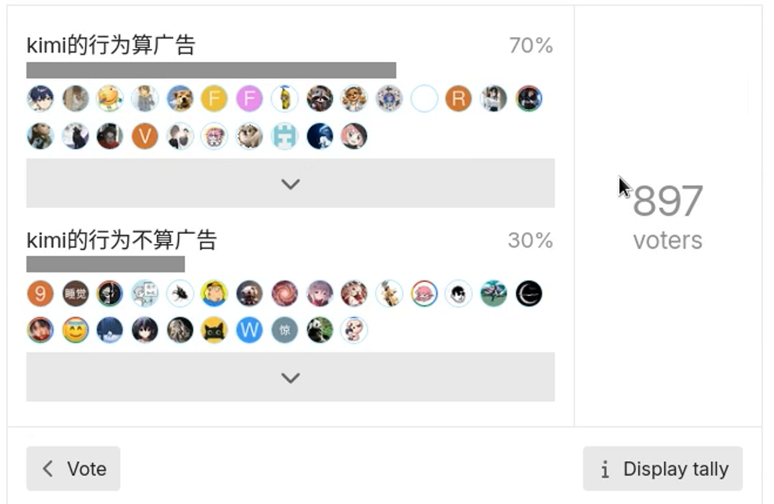Expand voters list for 'kimi的行为算广告'
This screenshot has width=774, height=504.
(290, 183)
